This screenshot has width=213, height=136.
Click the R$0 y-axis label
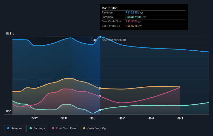(x=9, y=111)
